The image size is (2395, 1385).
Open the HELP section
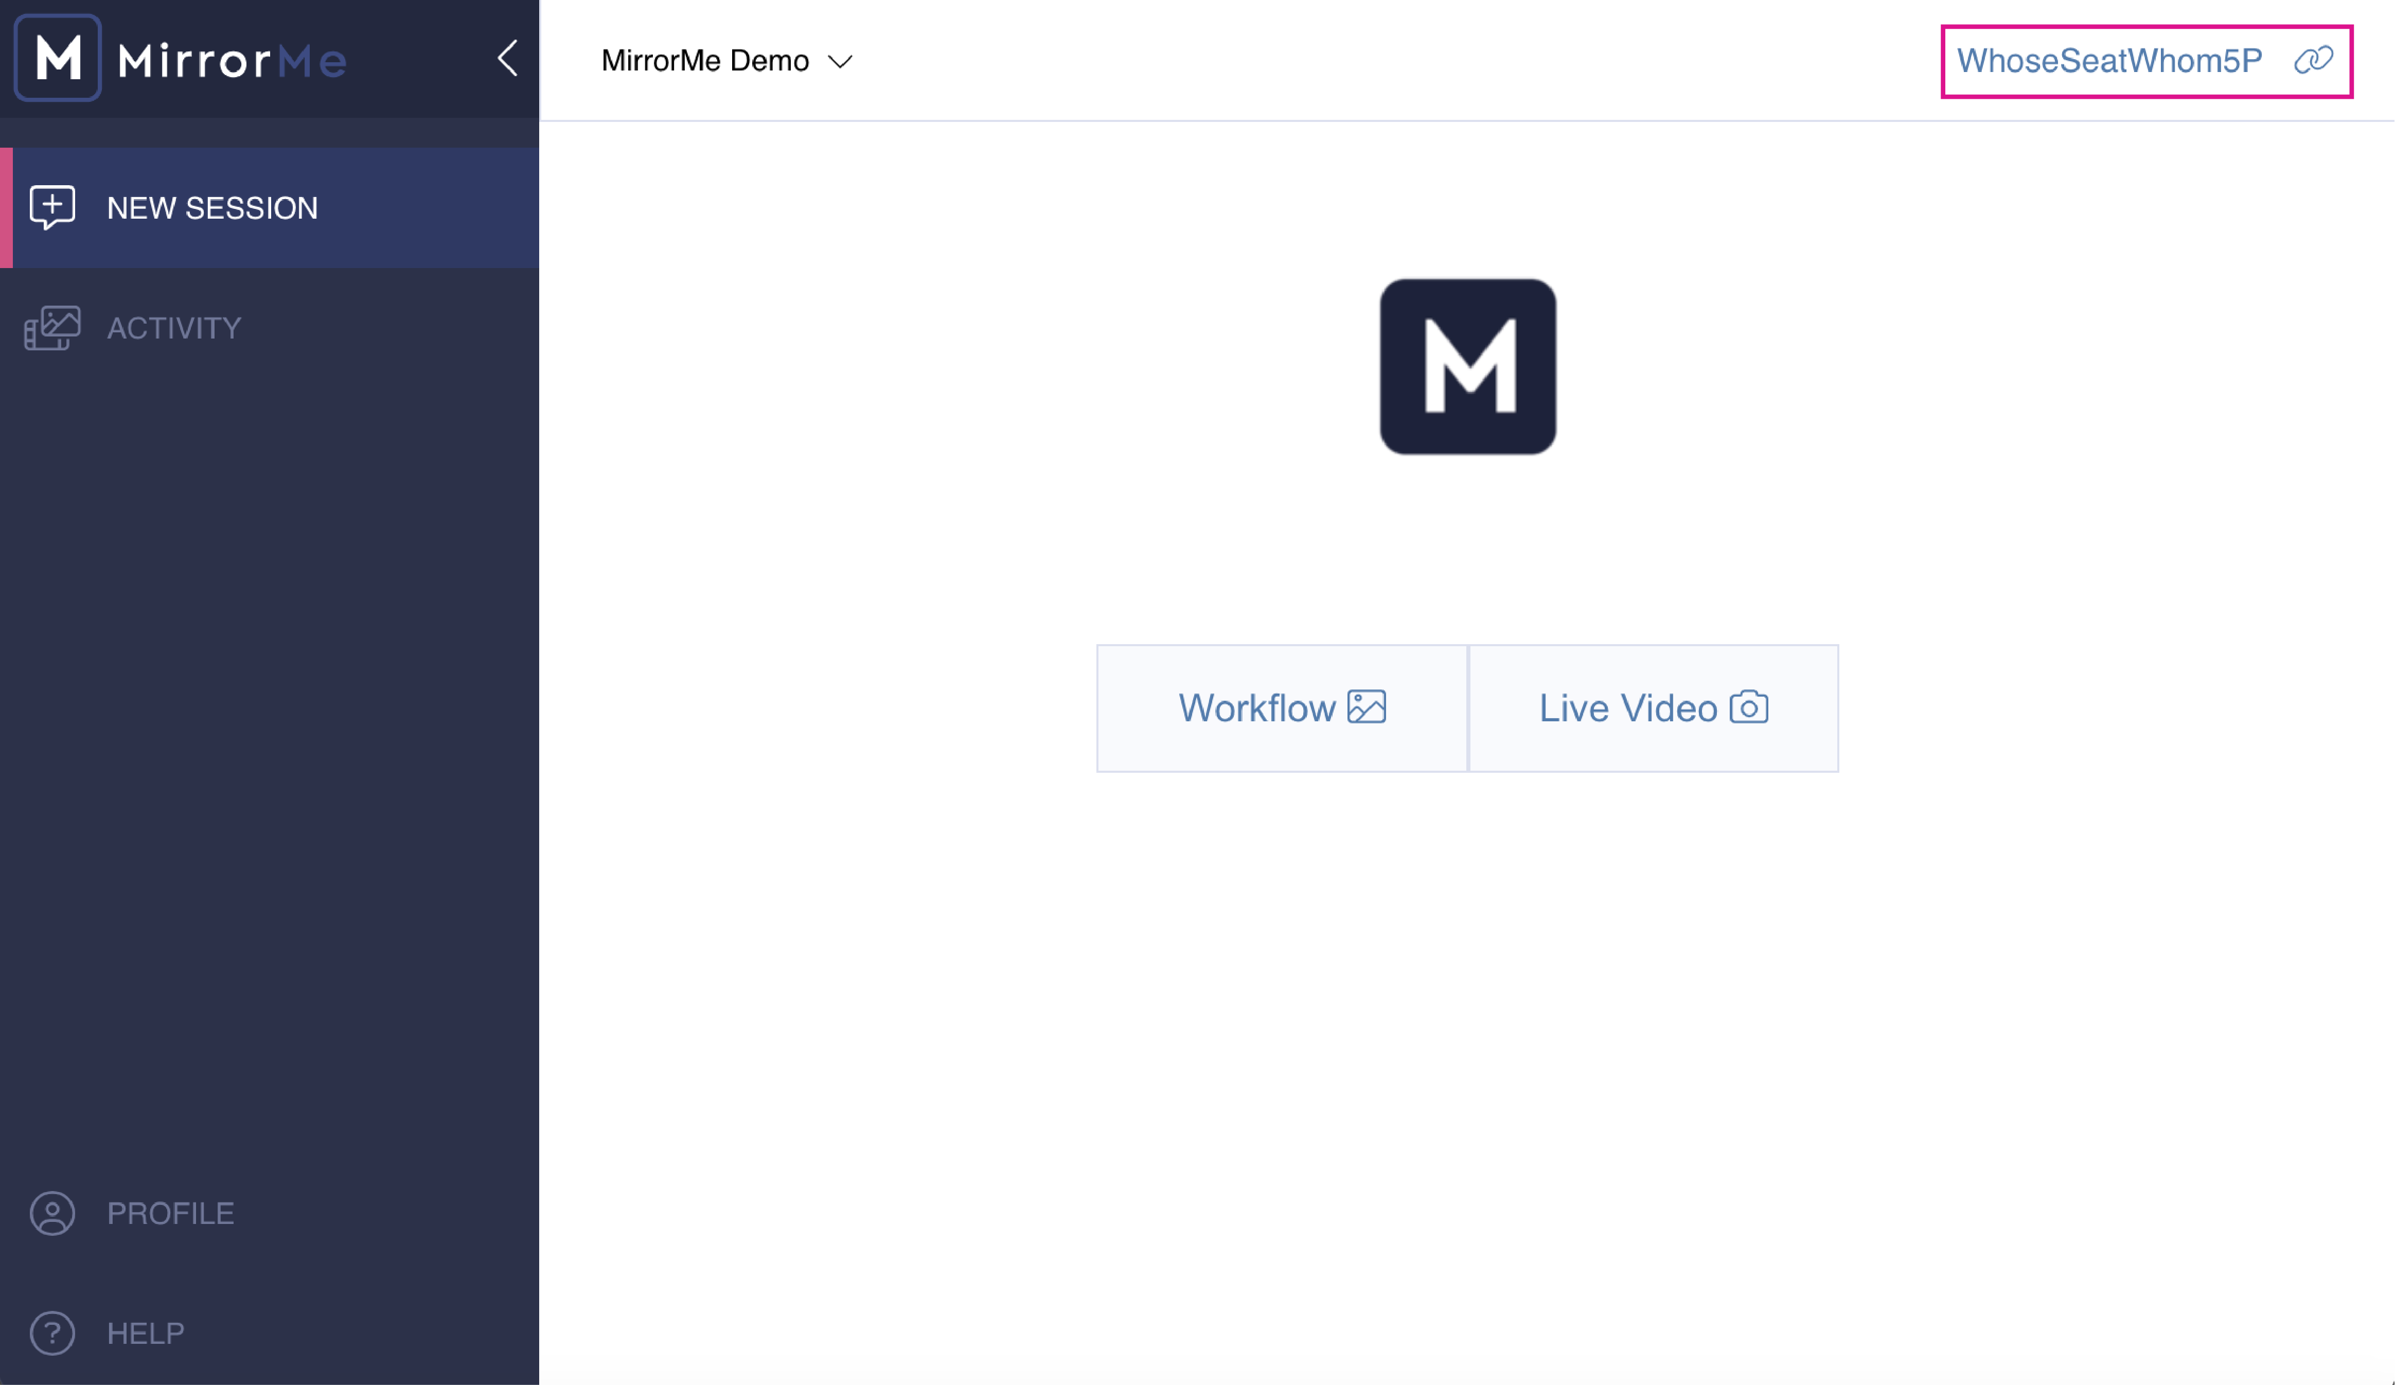(x=145, y=1333)
